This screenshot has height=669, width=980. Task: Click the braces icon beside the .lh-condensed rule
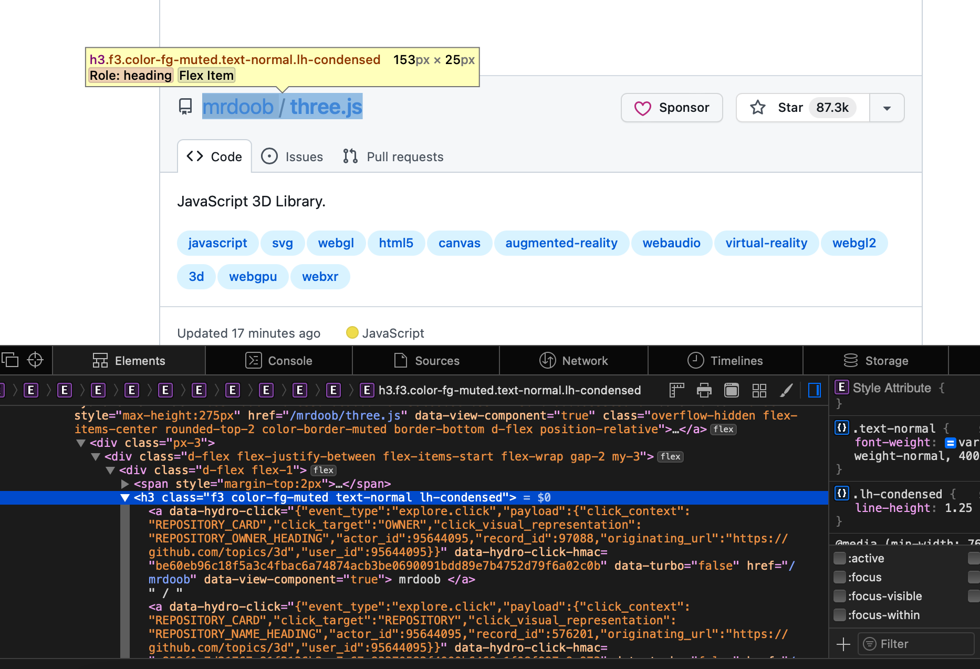click(x=841, y=494)
